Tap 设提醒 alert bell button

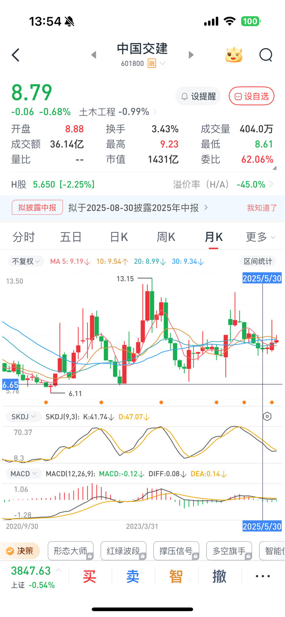[198, 96]
